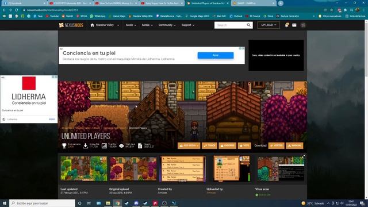Click the Lidherma red logo ad
The height and width of the screenshot is (207, 368).
tap(29, 83)
